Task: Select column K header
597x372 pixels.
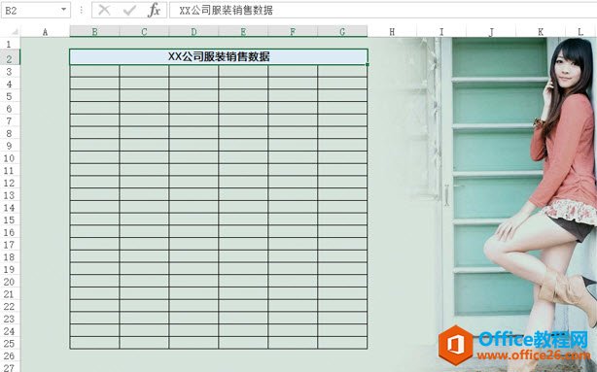Action: point(541,32)
